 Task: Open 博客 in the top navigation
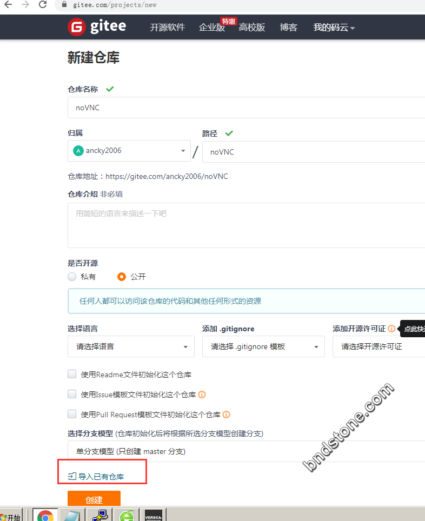pyautogui.click(x=288, y=27)
